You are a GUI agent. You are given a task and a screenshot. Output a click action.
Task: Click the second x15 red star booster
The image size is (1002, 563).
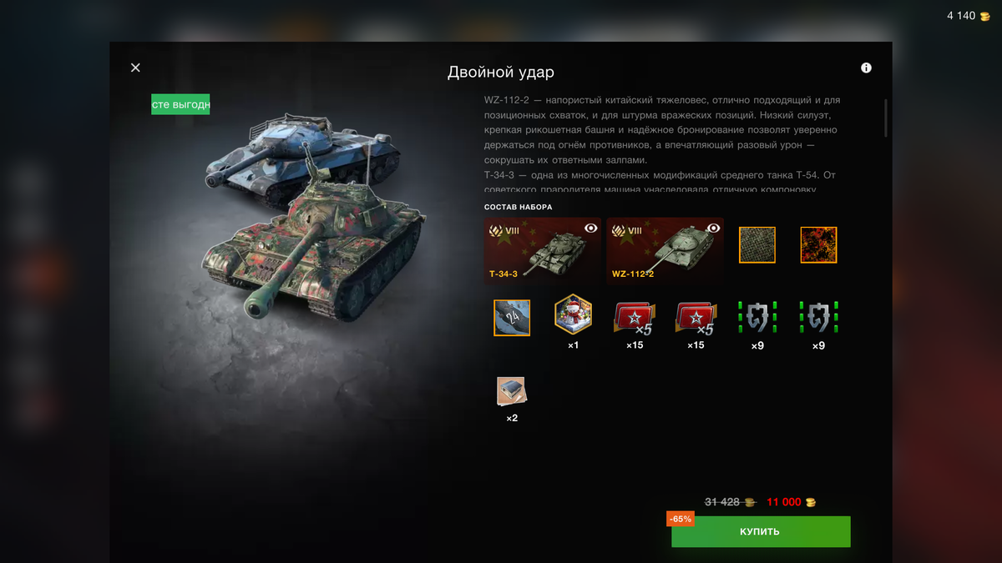(x=696, y=318)
